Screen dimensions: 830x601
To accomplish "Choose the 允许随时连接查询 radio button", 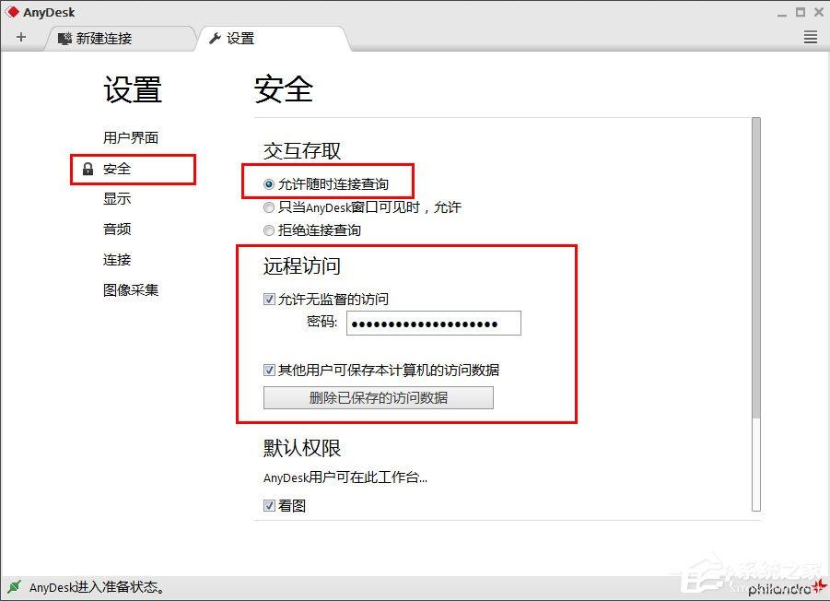I will pos(270,183).
